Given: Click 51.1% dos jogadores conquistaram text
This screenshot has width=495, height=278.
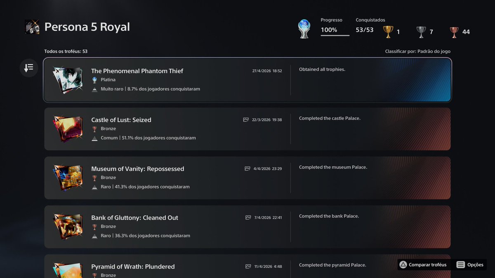Looking at the screenshot, I should (159, 138).
